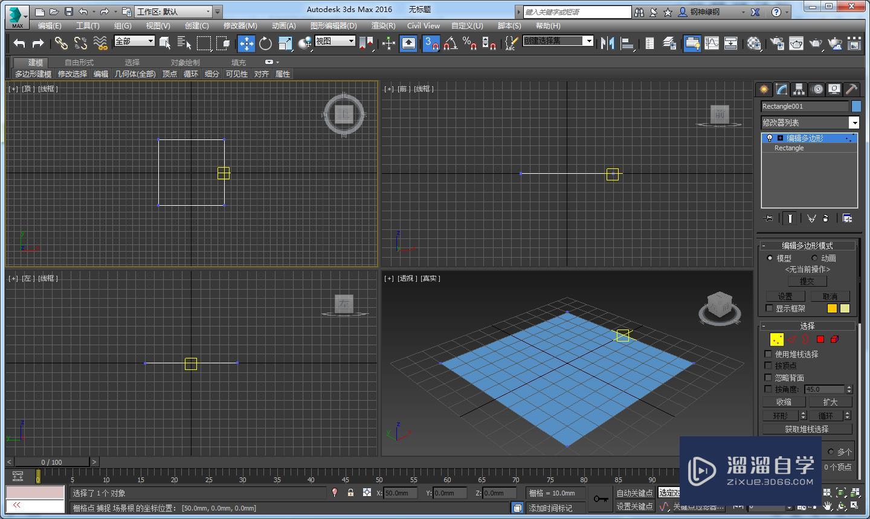
Task: Open the 全部 selection filter dropdown
Action: click(134, 41)
